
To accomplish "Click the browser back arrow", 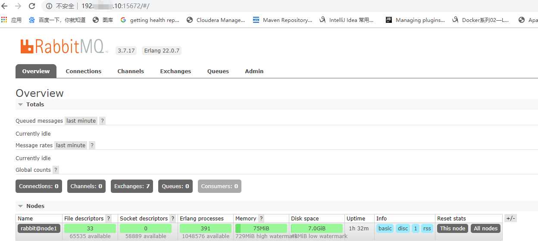I will pyautogui.click(x=5, y=6).
